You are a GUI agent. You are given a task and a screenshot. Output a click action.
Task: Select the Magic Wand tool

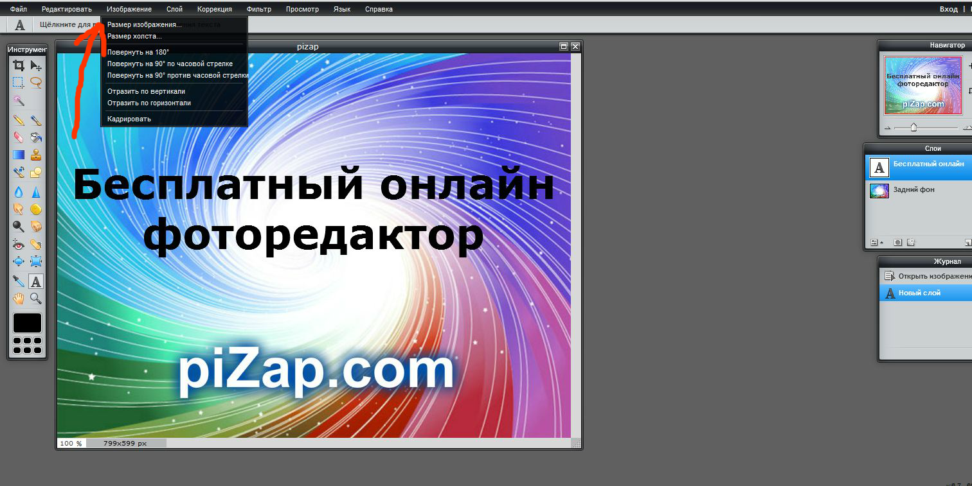(x=19, y=101)
